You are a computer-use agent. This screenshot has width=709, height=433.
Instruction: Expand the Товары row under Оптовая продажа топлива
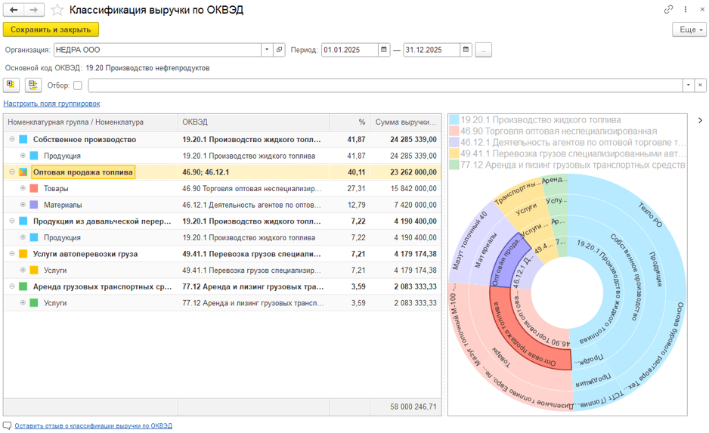pyautogui.click(x=23, y=188)
